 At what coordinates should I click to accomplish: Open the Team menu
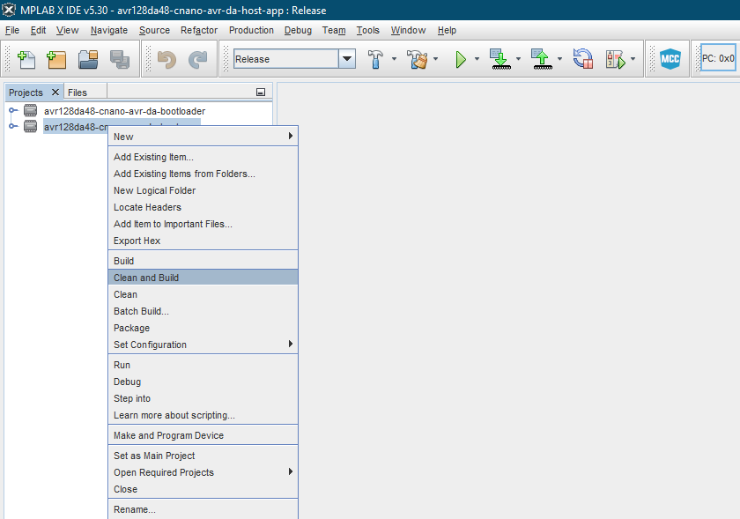(x=334, y=30)
